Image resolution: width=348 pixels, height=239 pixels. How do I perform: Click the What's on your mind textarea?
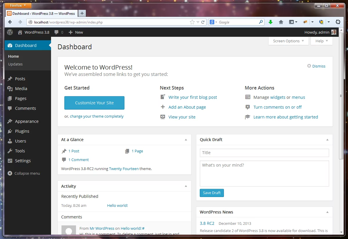click(264, 174)
